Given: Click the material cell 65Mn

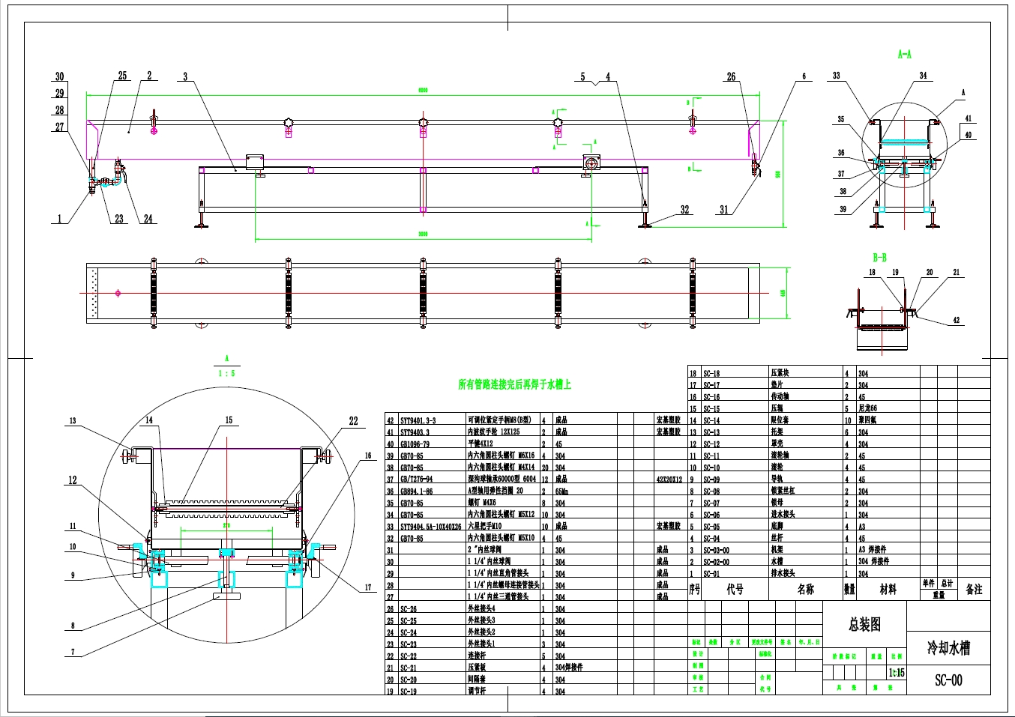Looking at the screenshot, I should [x=561, y=491].
